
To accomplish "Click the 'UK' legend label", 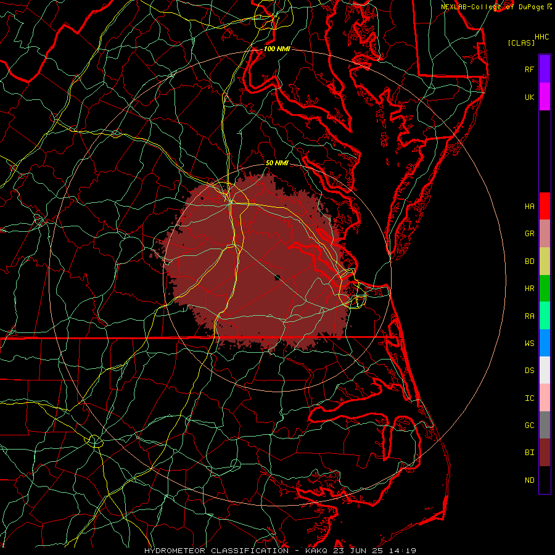I will [529, 97].
